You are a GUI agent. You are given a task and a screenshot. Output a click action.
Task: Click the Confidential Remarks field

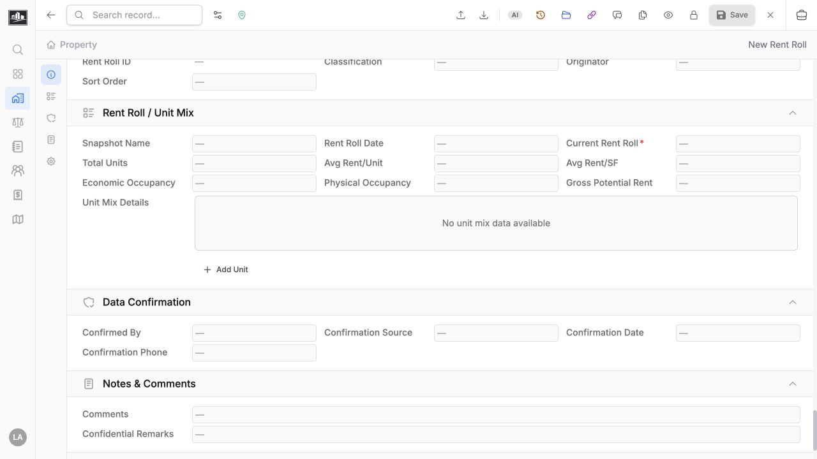point(496,434)
